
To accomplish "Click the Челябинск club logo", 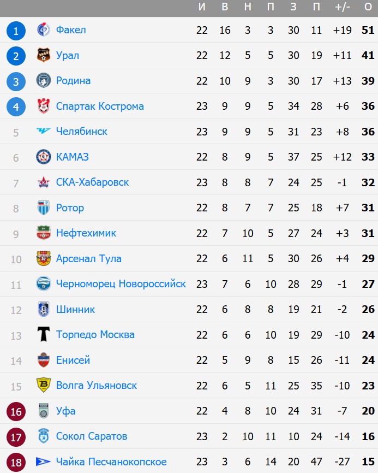I will point(44,131).
